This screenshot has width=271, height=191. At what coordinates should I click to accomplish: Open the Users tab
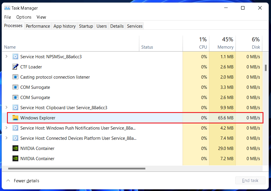tap(102, 26)
